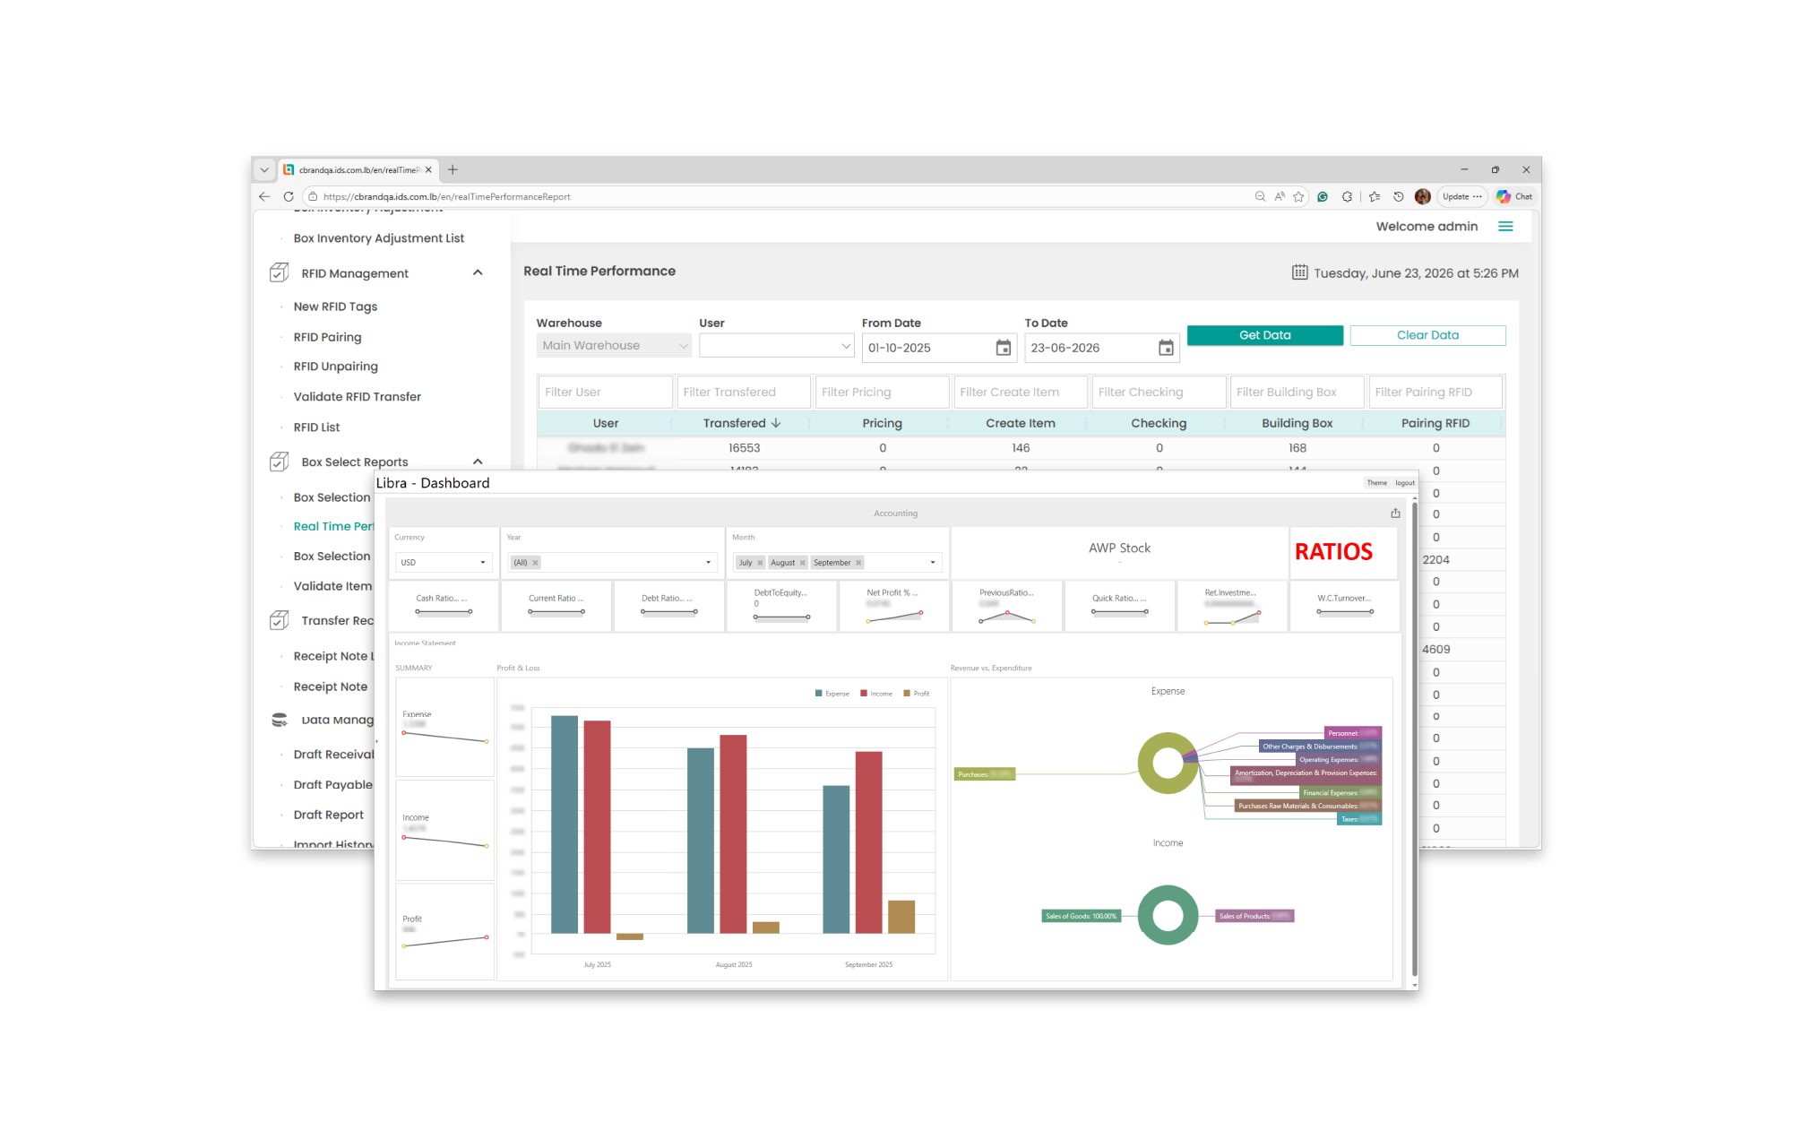The height and width of the screenshot is (1148, 1793).
Task: Reload the page with refresh icon
Action: 289,196
